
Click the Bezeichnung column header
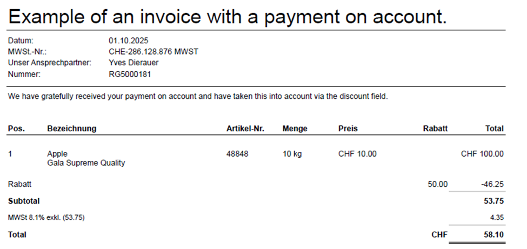pyautogui.click(x=72, y=129)
